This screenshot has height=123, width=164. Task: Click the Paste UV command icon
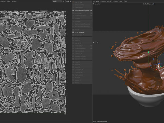[73, 65]
